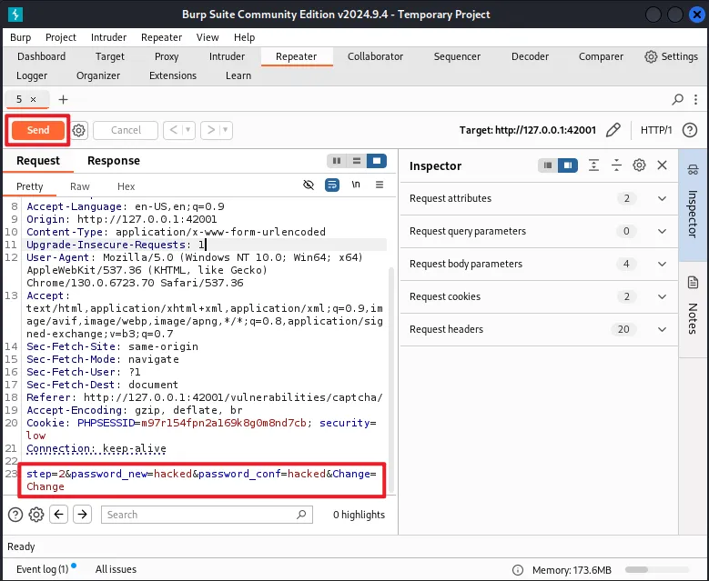Open history dropdown beside the forward arrow
The height and width of the screenshot is (581, 709).
coord(226,130)
